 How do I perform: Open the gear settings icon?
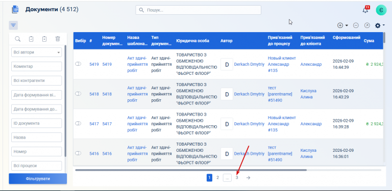point(378,25)
